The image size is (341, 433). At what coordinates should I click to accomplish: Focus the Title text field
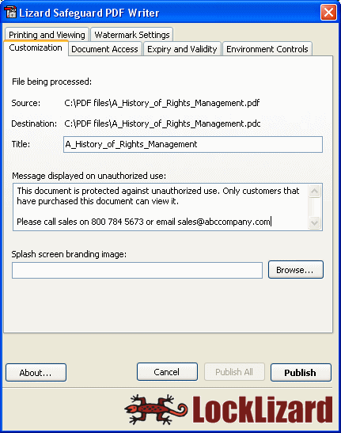[193, 144]
